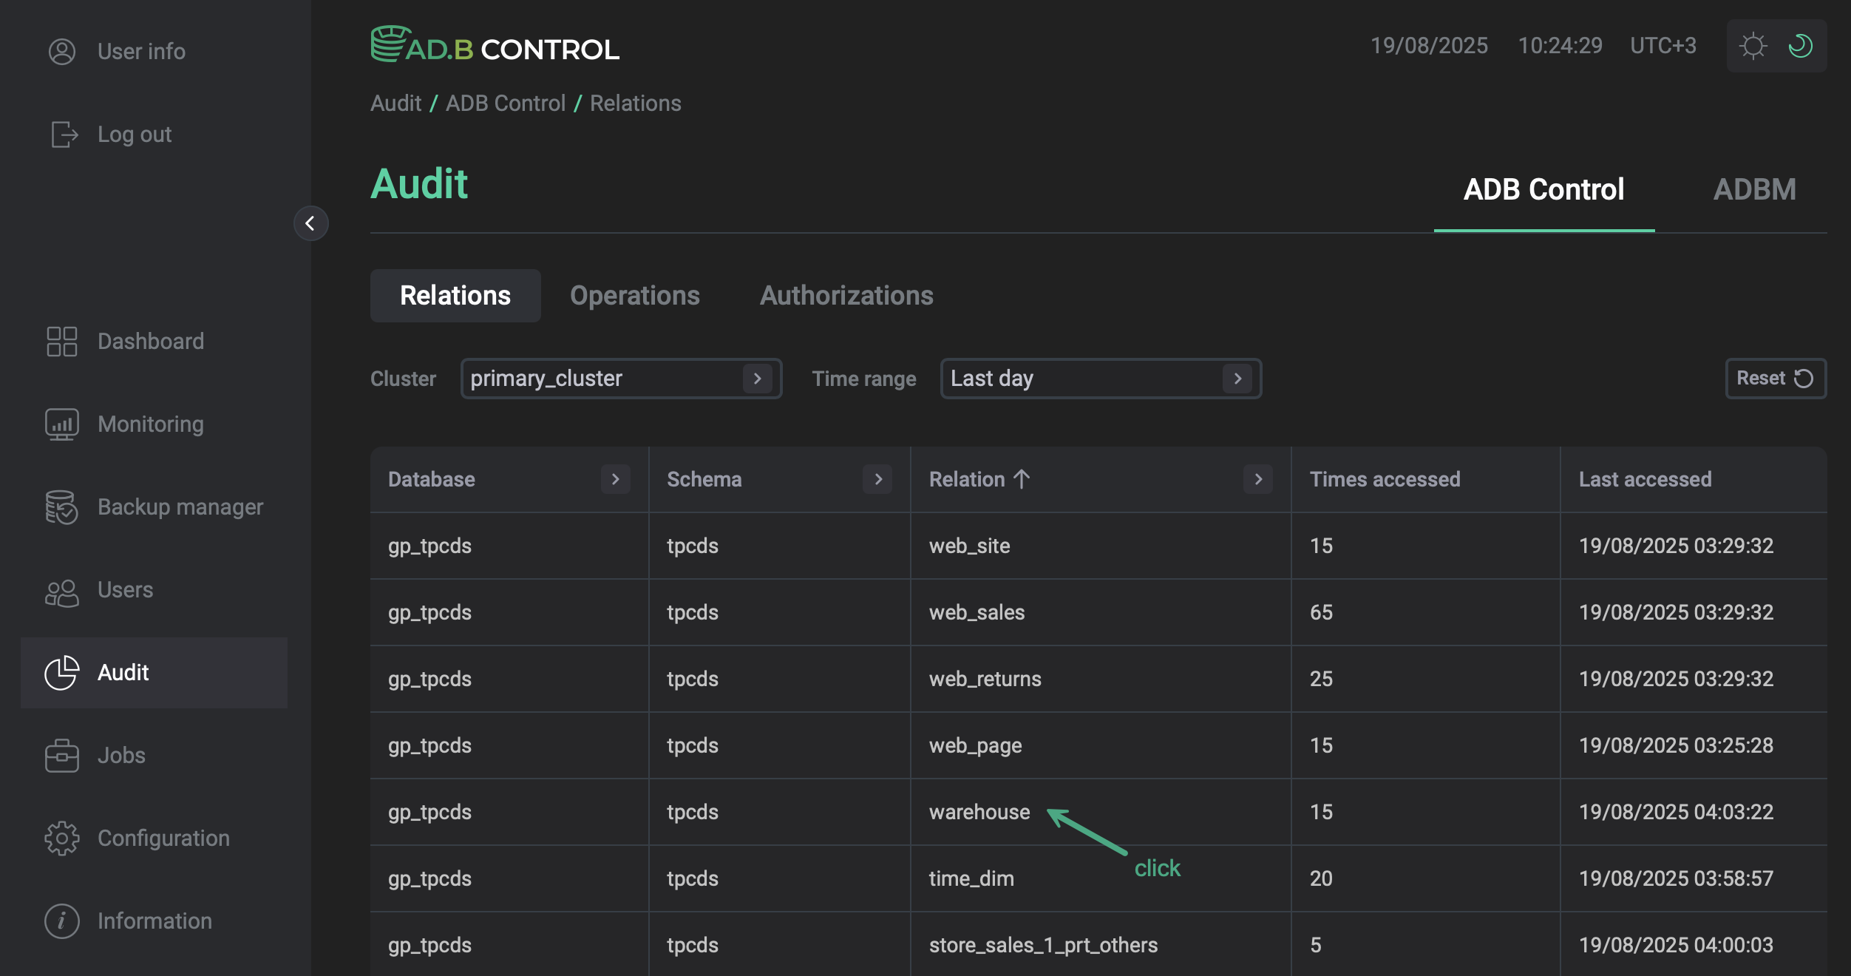
Task: Click the Users icon in the sidebar
Action: click(62, 589)
